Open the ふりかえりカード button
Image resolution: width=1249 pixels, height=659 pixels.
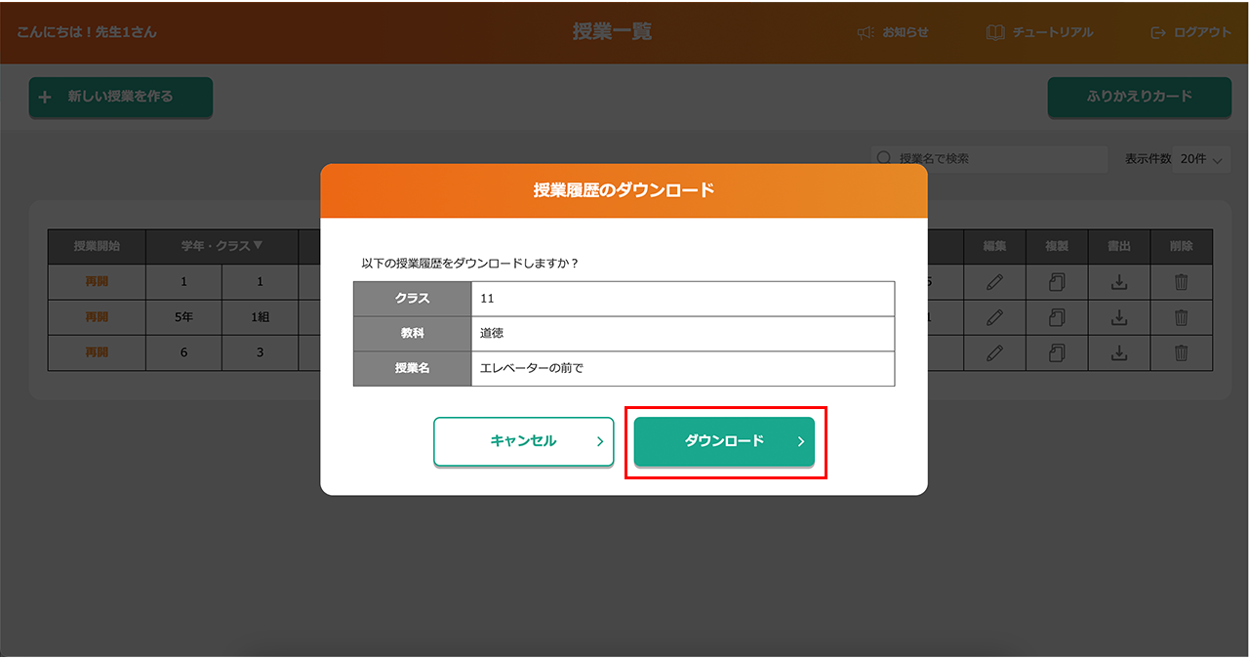click(1139, 97)
